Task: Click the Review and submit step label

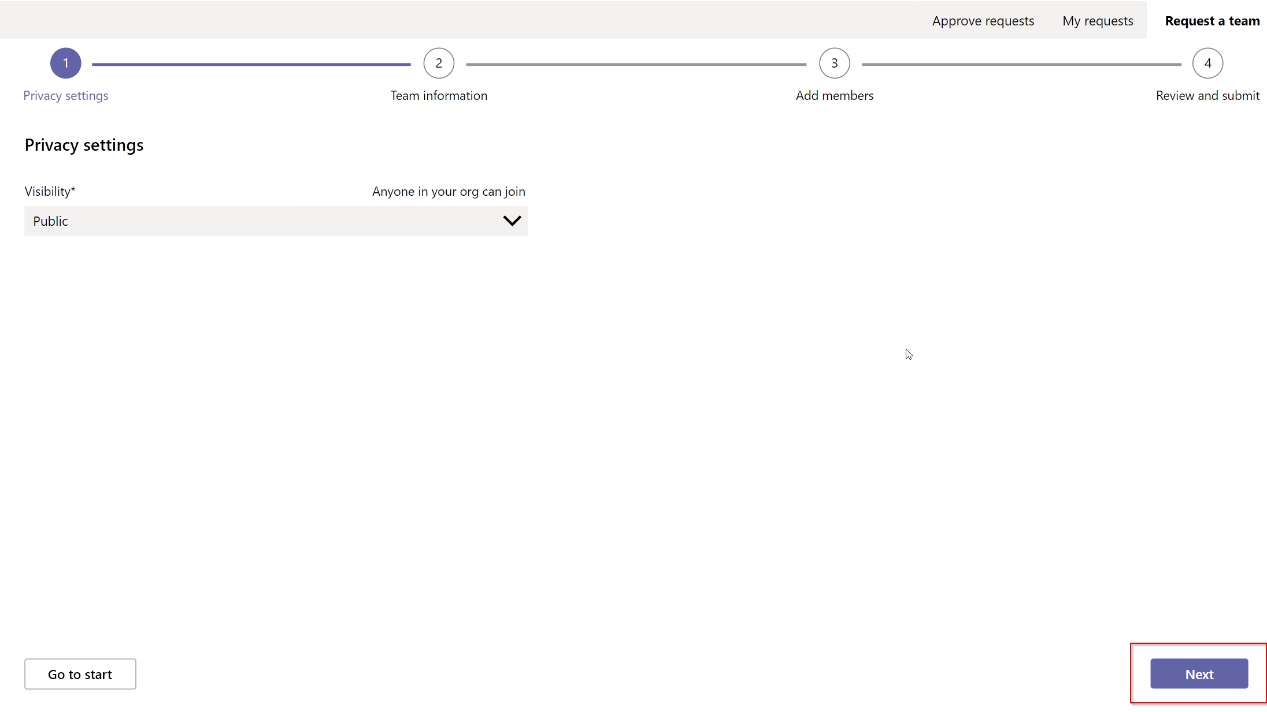Action: pos(1207,95)
